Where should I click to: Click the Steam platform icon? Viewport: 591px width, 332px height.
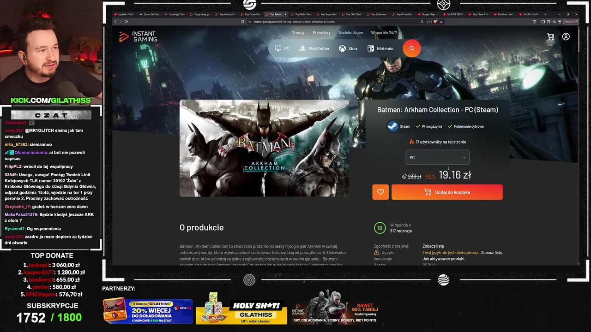[x=392, y=126]
